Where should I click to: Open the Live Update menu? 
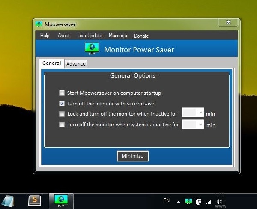pyautogui.click(x=90, y=36)
